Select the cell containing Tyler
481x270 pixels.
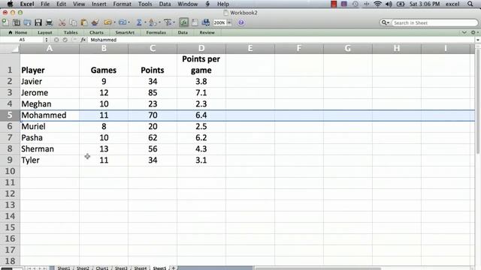50,160
